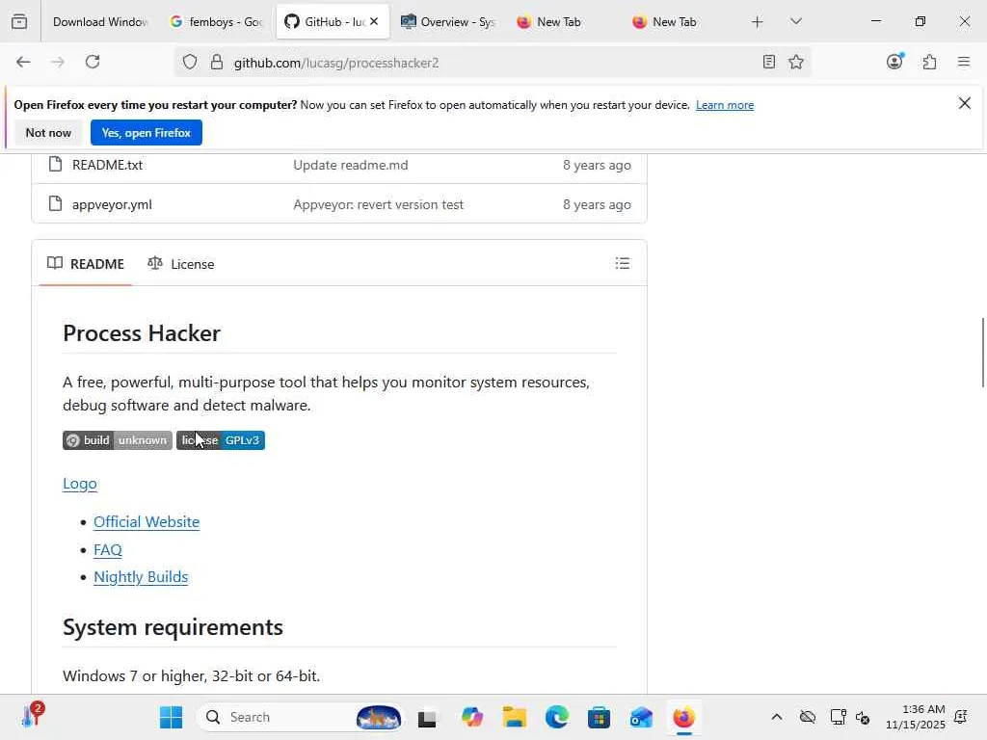The image size is (987, 740).
Task: Open Microsoft Store from the taskbar
Action: pos(599,717)
